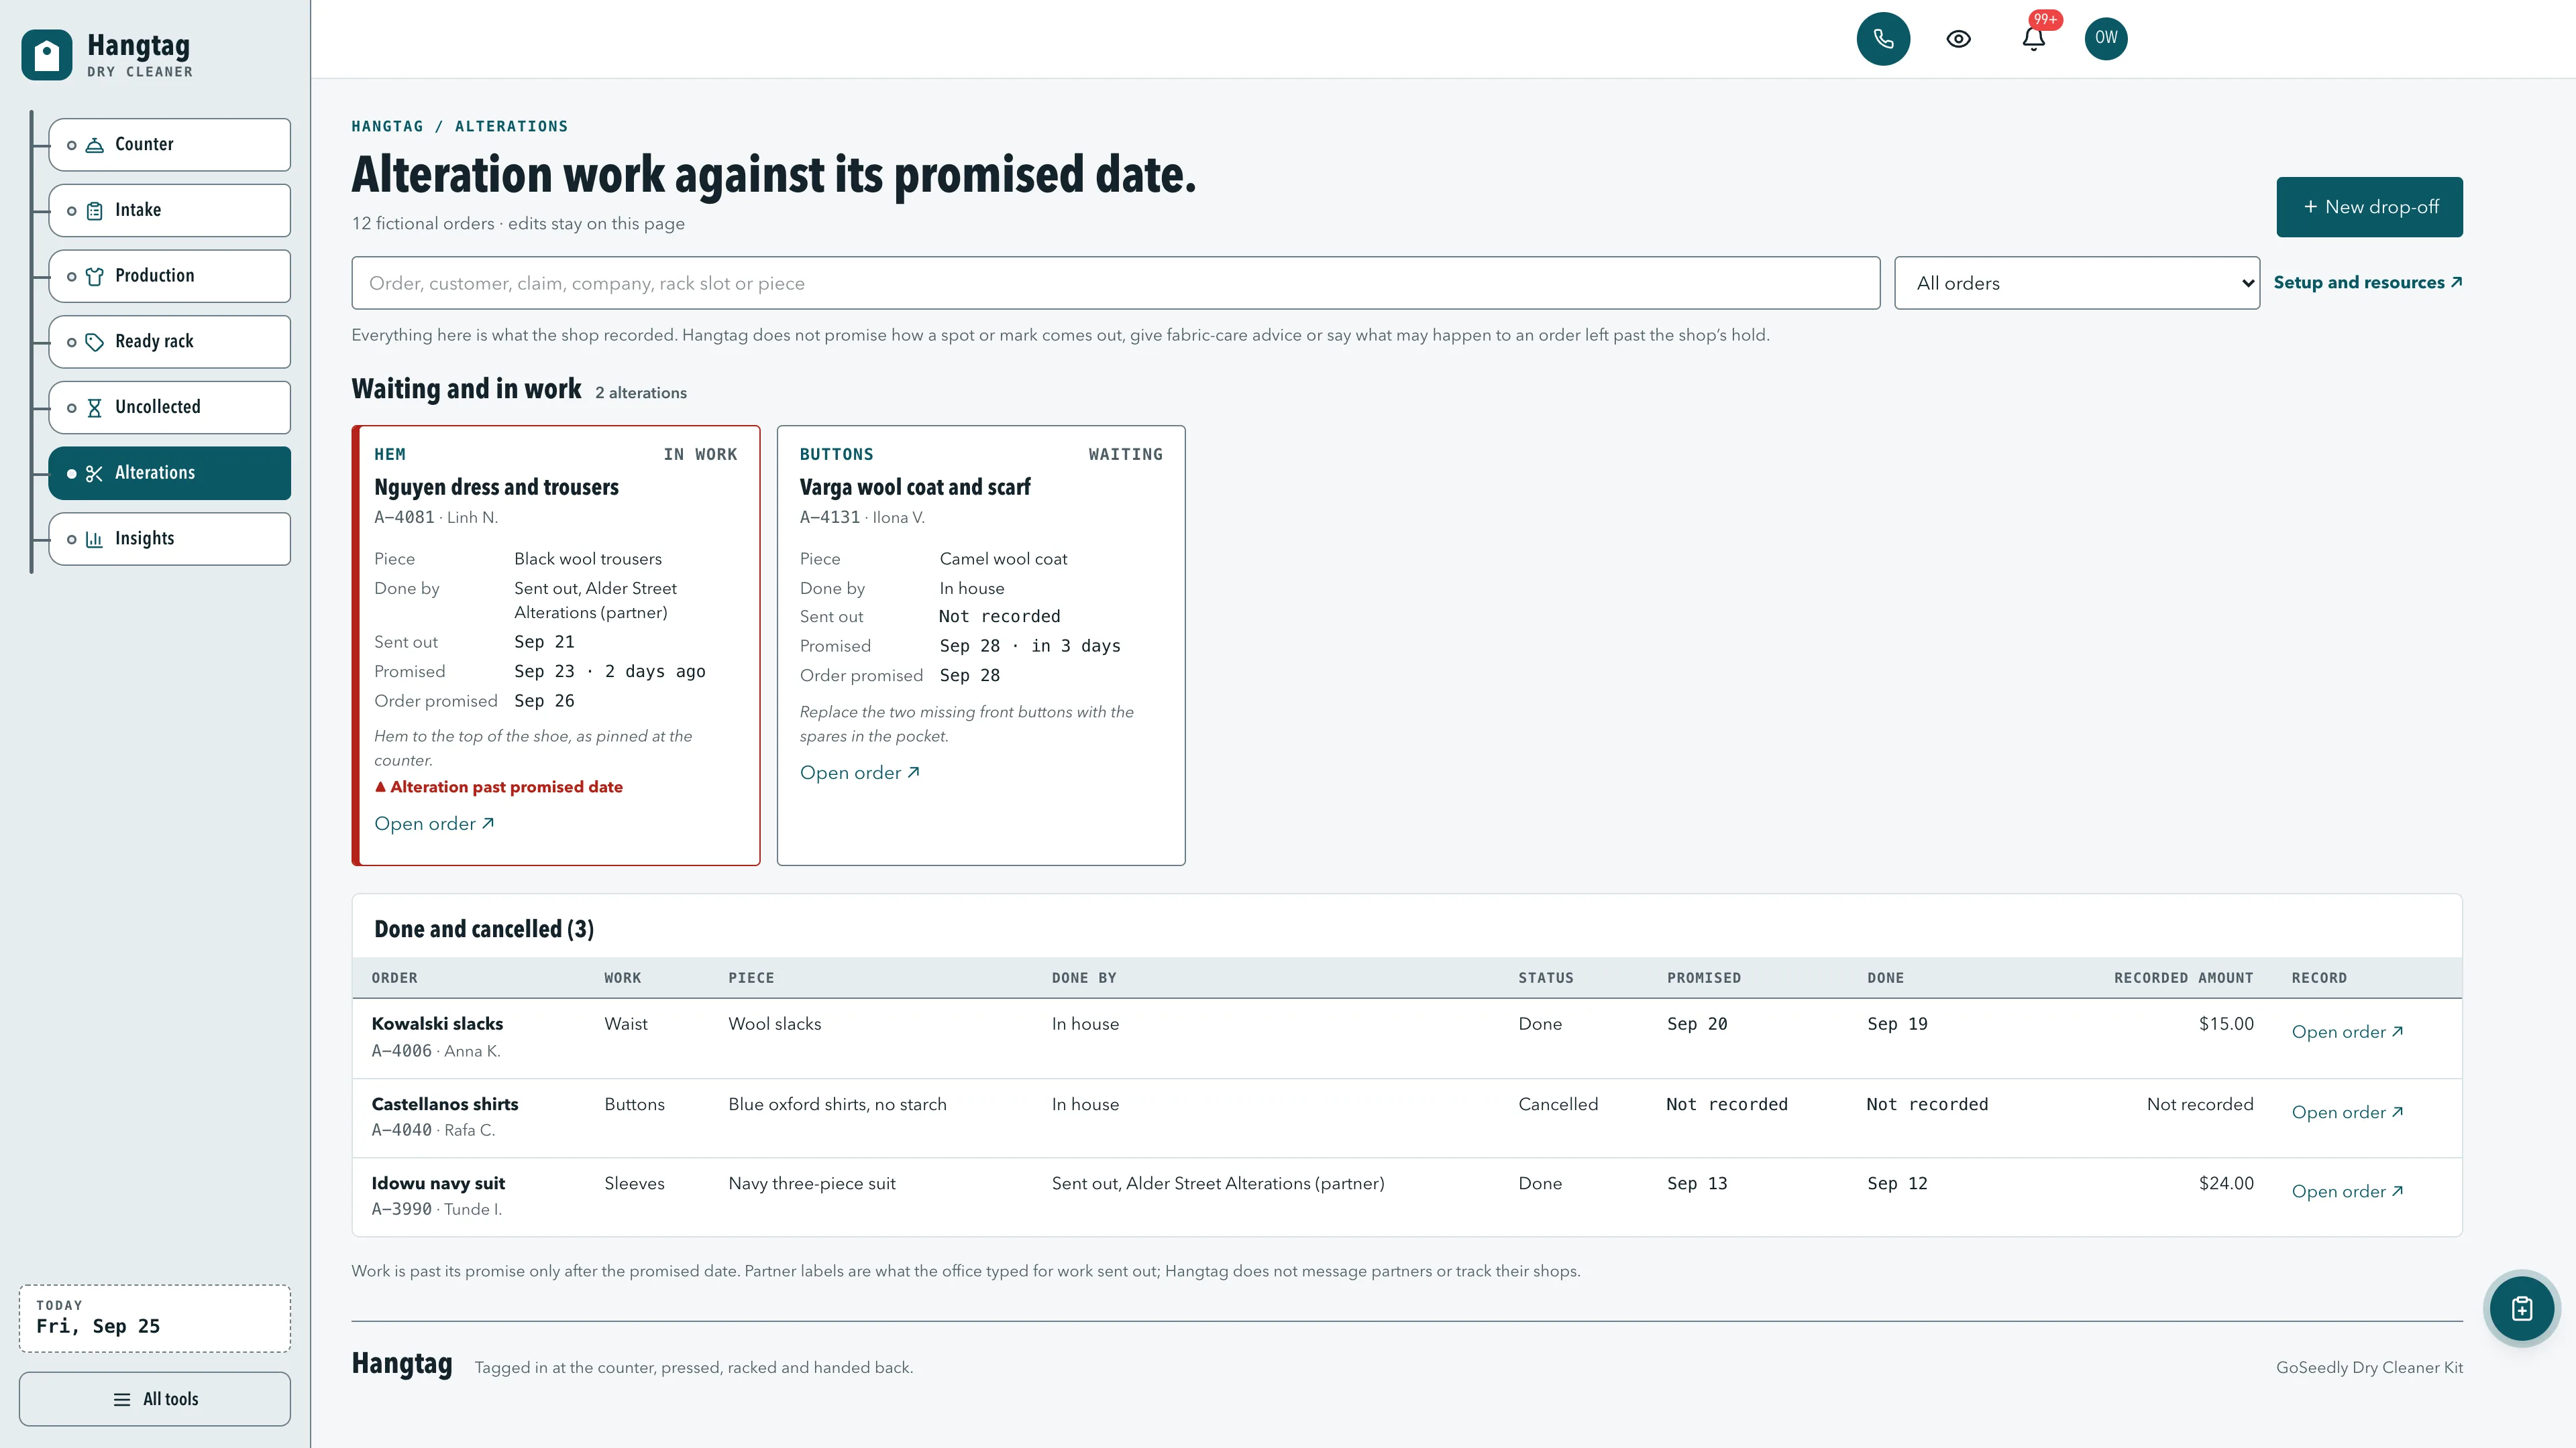Click the GoSeedly Dry Cleaner Kit text
The height and width of the screenshot is (1448, 2576).
tap(2369, 1367)
